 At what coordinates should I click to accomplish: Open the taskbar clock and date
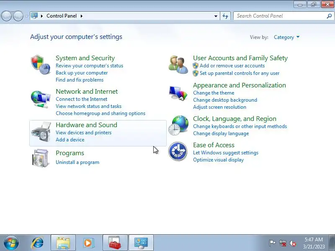tap(314, 243)
